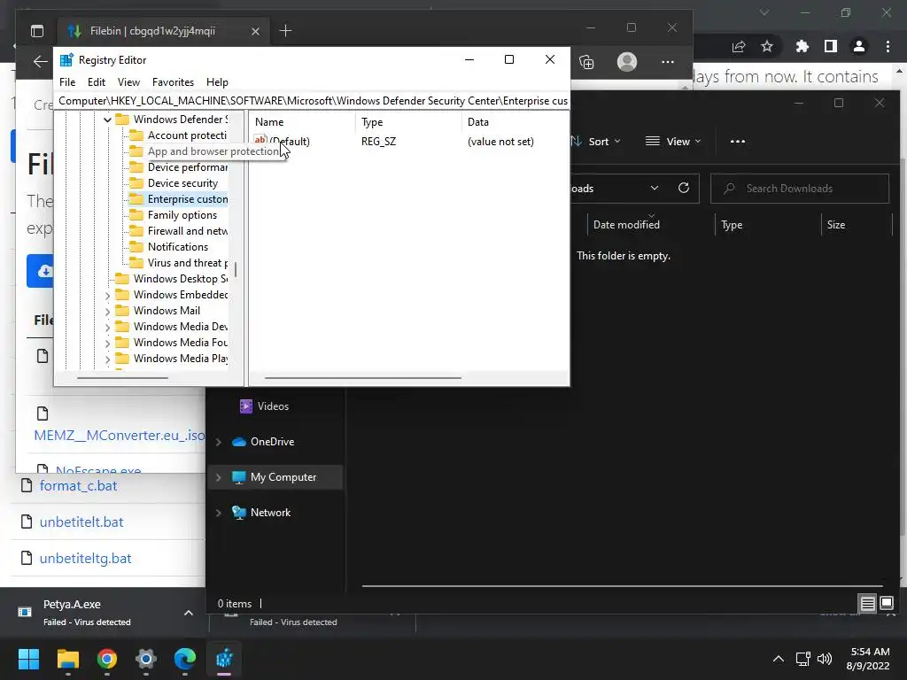Screen dimensions: 907x680
Task: Open the MEMZ__MConverter.eu_.iso link
Action: [120, 436]
